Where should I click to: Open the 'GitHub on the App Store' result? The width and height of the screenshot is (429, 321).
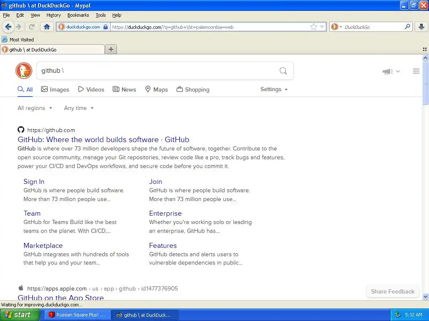click(x=61, y=297)
